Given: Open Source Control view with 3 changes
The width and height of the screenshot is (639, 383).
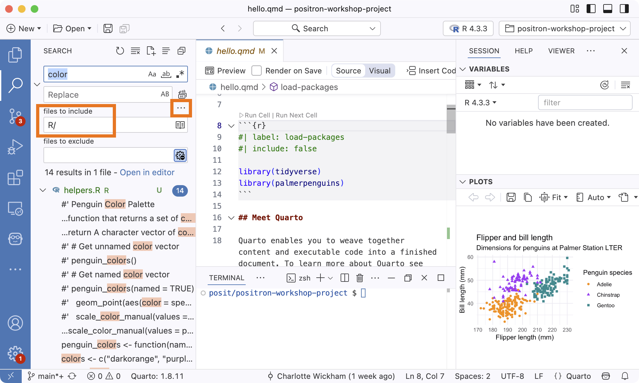Looking at the screenshot, I should [x=15, y=117].
